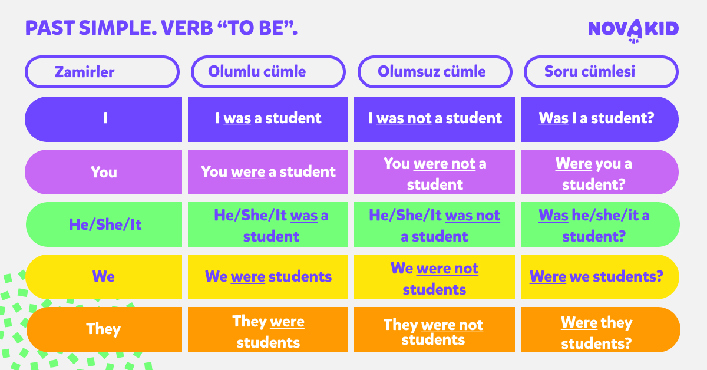707x370 pixels.
Task: Select the 'I was a student' cell
Action: click(x=268, y=119)
